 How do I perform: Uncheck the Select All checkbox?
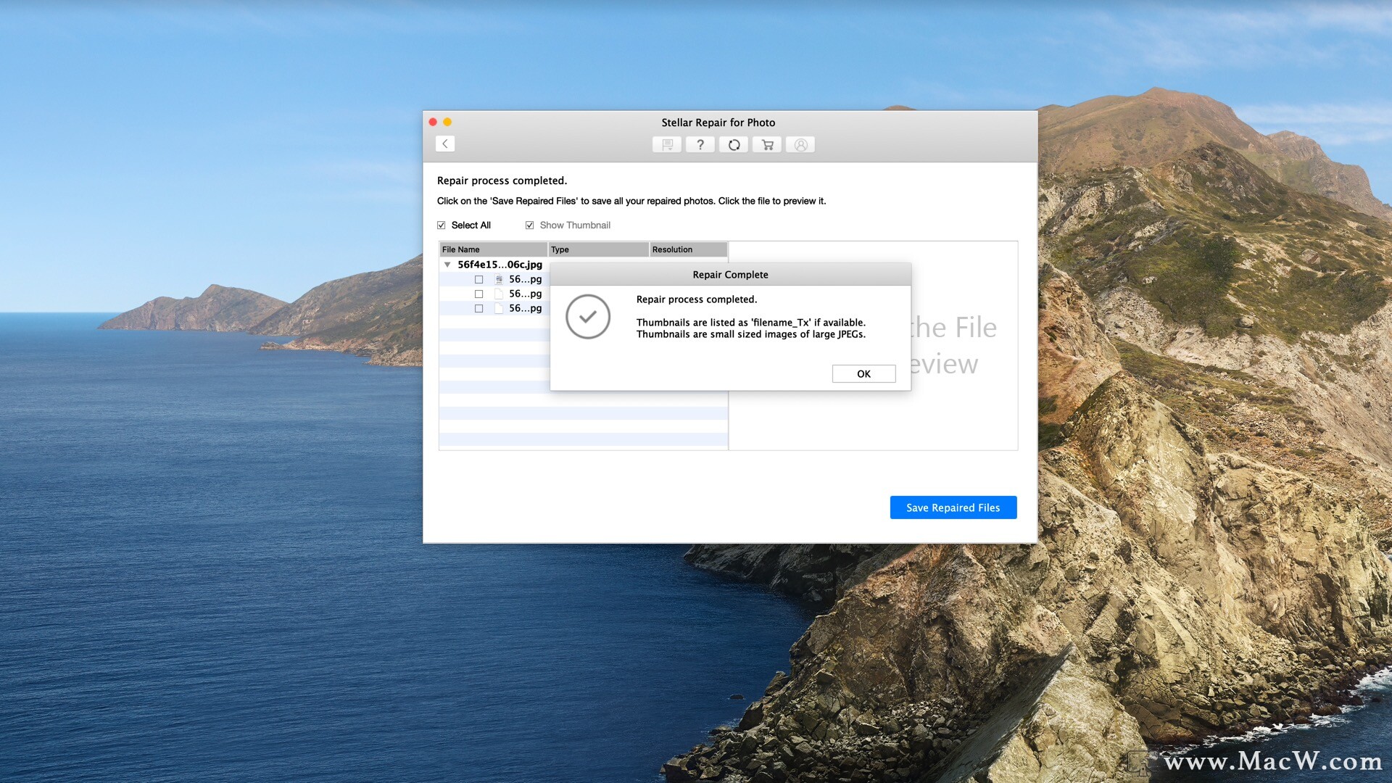[x=442, y=225]
